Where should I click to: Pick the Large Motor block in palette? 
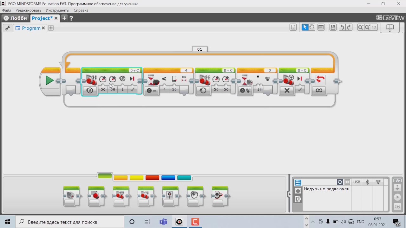pos(96,196)
